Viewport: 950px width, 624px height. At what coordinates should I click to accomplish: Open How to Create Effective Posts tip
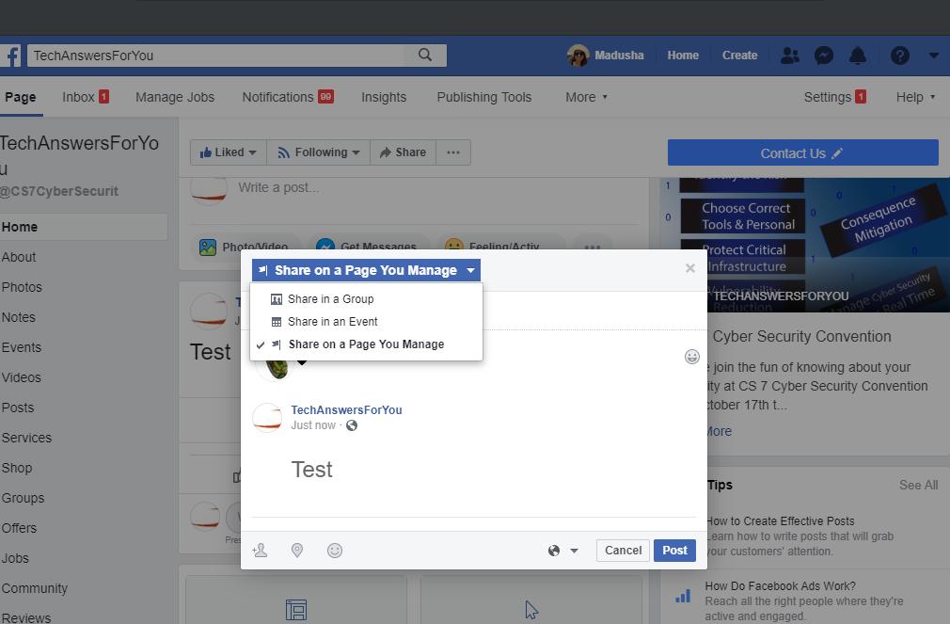[781, 520]
